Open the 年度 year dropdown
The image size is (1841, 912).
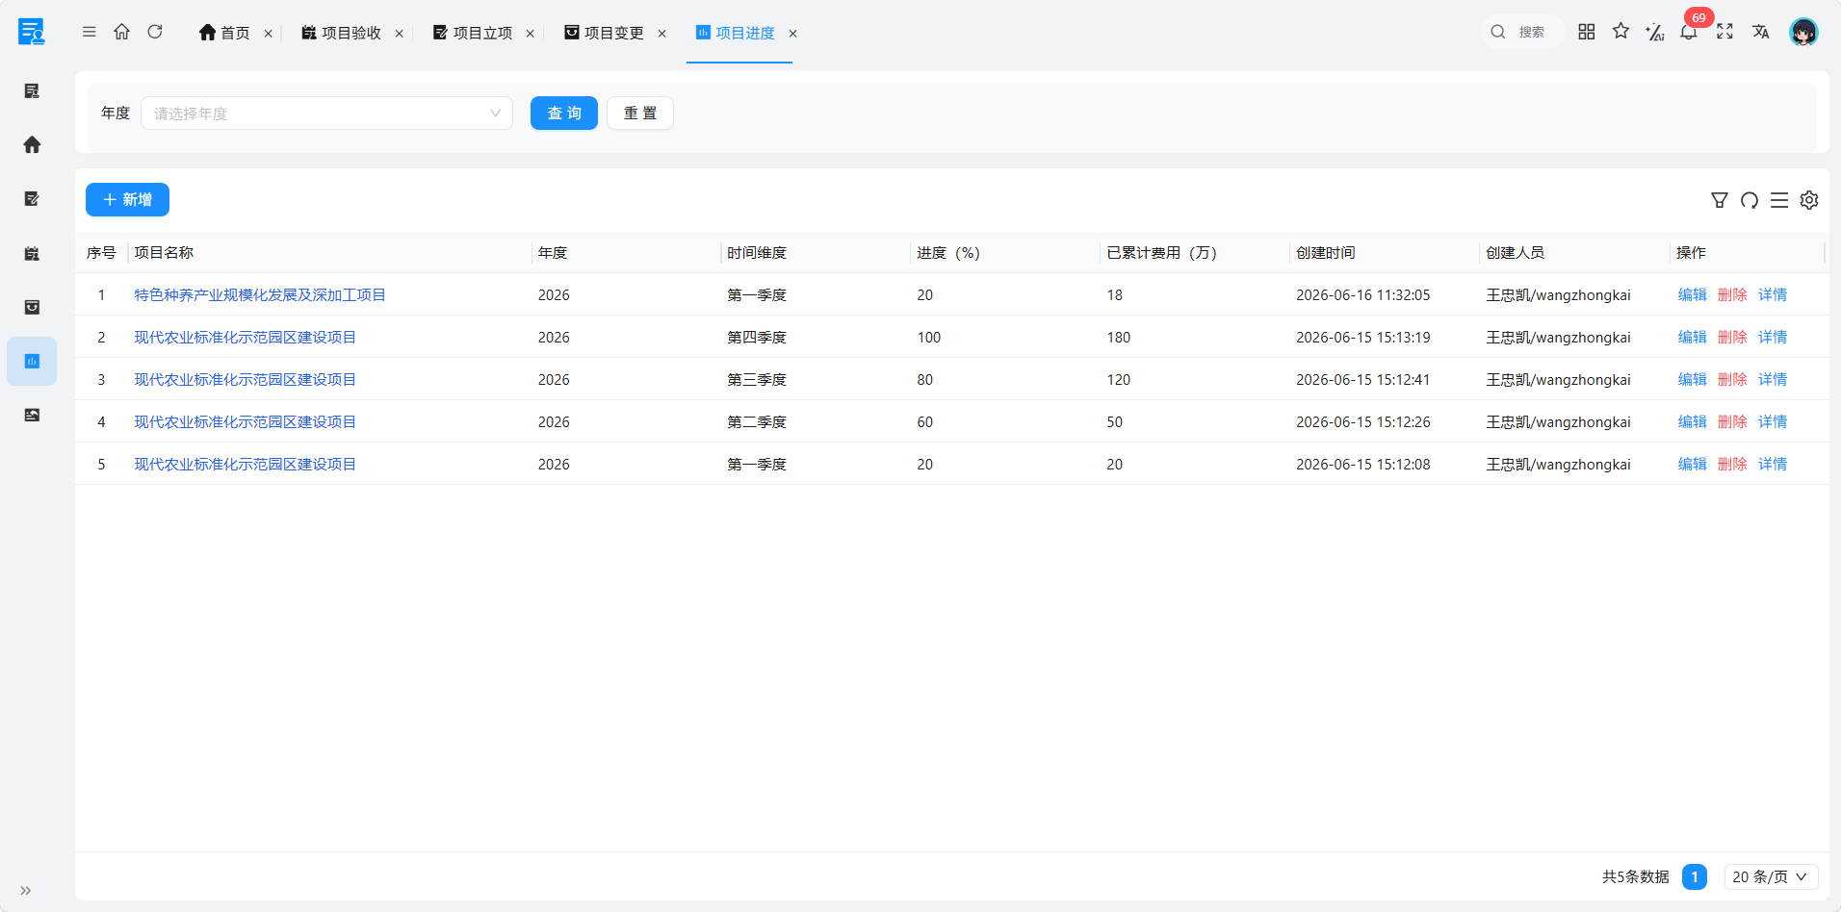pyautogui.click(x=326, y=114)
